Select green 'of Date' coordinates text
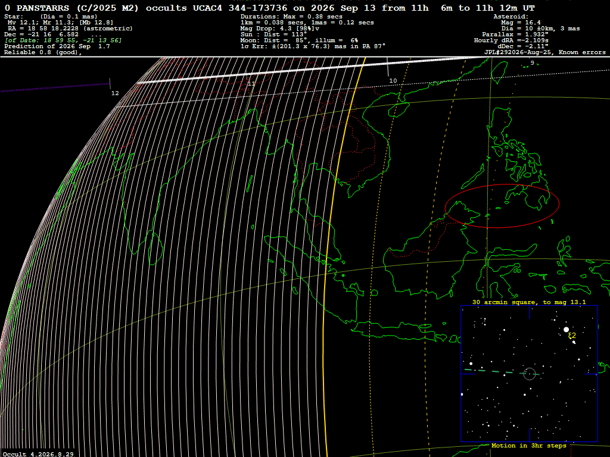 [x=63, y=40]
